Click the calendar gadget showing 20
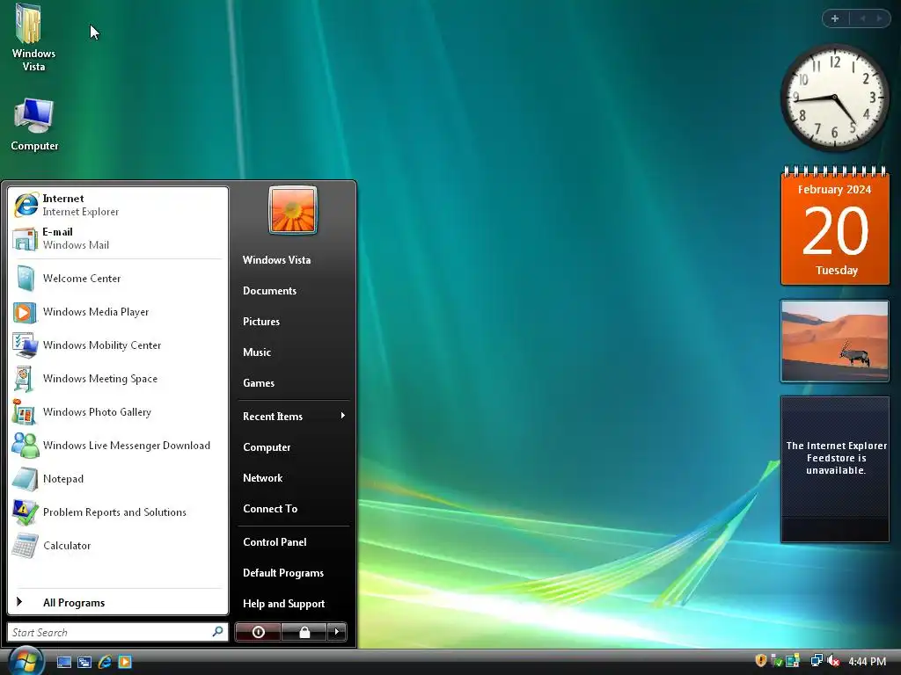 (x=835, y=226)
